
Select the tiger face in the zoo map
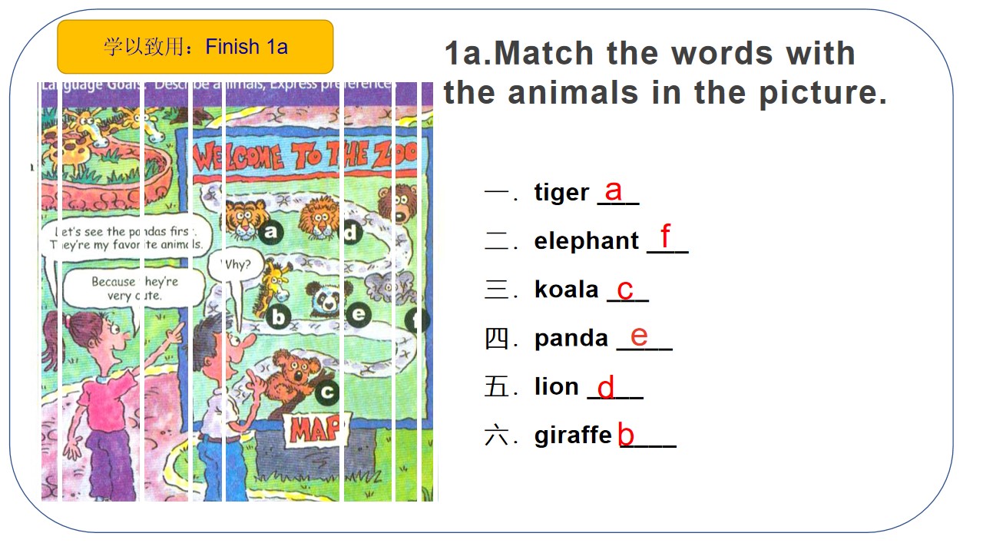pyautogui.click(x=245, y=217)
